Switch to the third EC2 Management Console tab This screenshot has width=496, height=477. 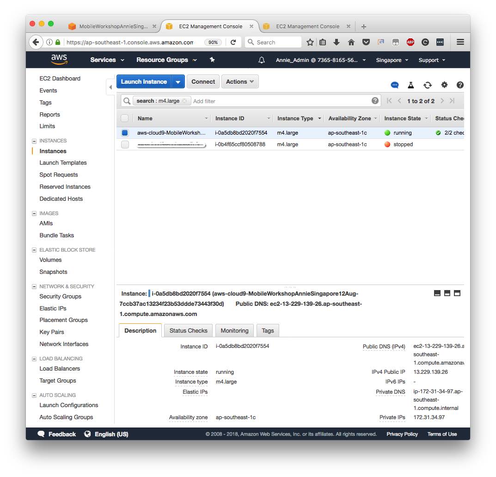307,26
